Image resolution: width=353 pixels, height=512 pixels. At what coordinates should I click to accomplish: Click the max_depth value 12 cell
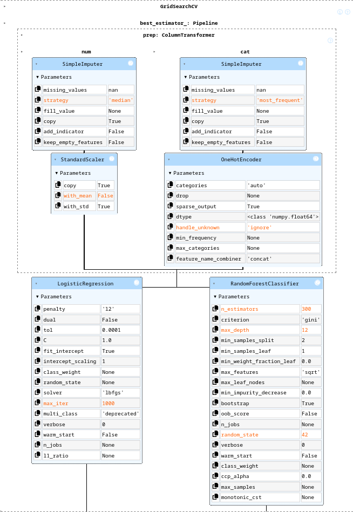[310, 330]
